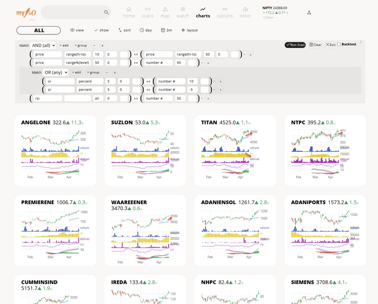Image resolution: width=378 pixels, height=304 pixels.
Task: Open the user account icon
Action: point(309,13)
